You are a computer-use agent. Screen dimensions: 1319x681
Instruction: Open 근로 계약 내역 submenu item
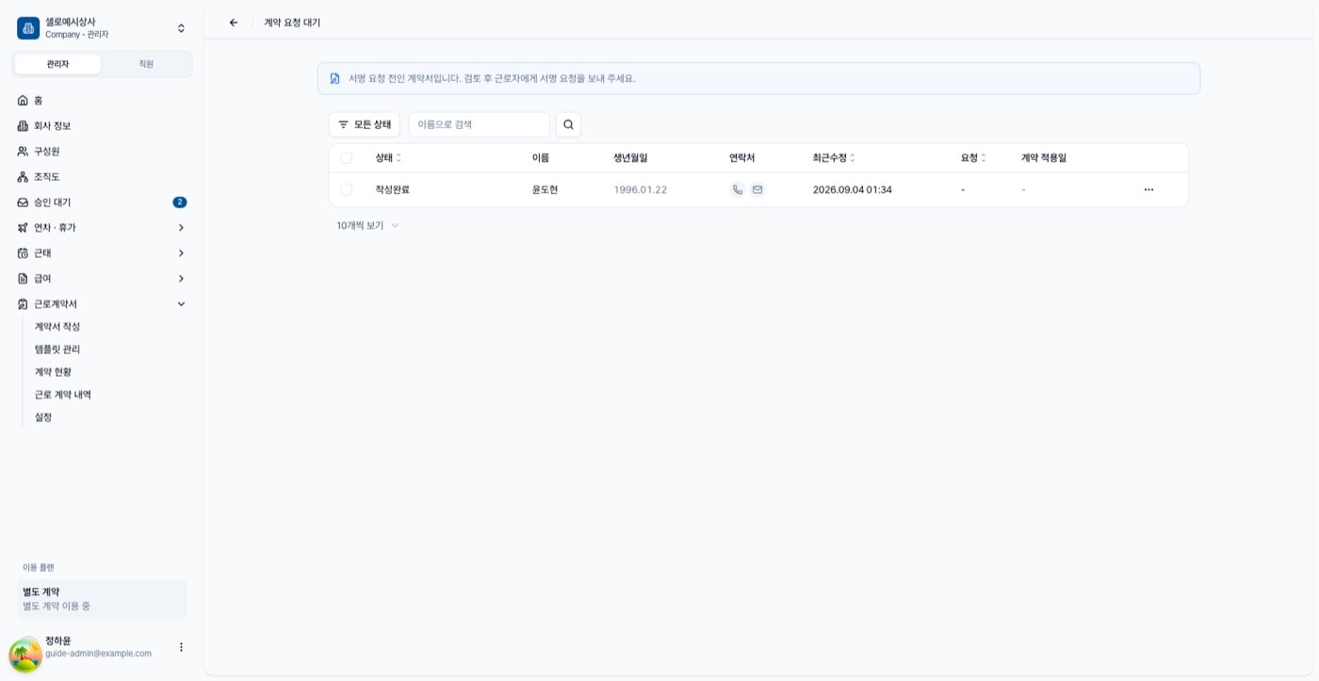point(63,395)
